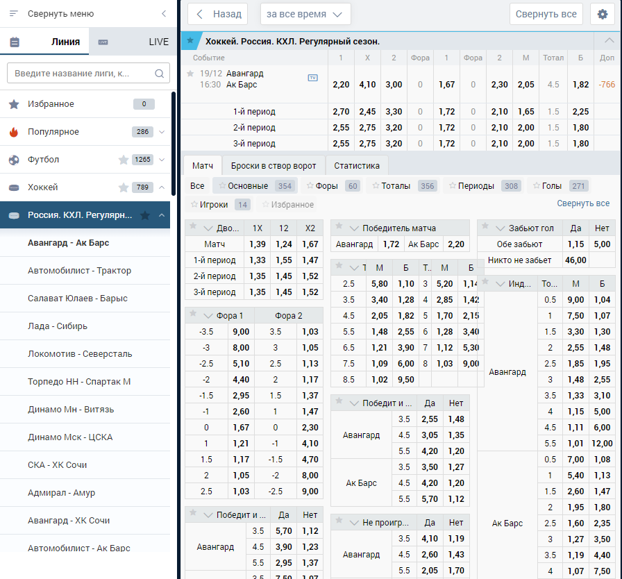Open settings gear icon at top right

(x=602, y=15)
